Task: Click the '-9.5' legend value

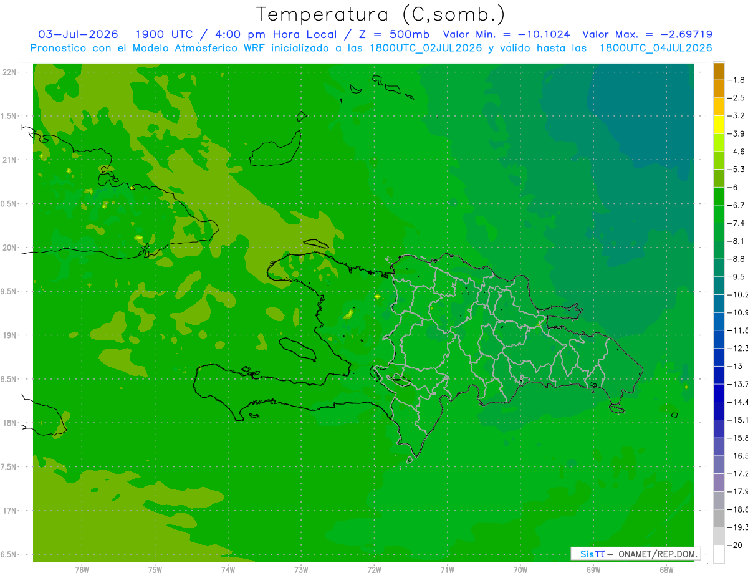Action: tap(736, 276)
